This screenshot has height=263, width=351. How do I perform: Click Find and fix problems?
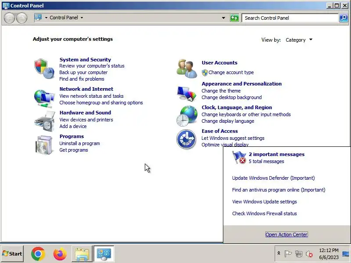(82, 79)
